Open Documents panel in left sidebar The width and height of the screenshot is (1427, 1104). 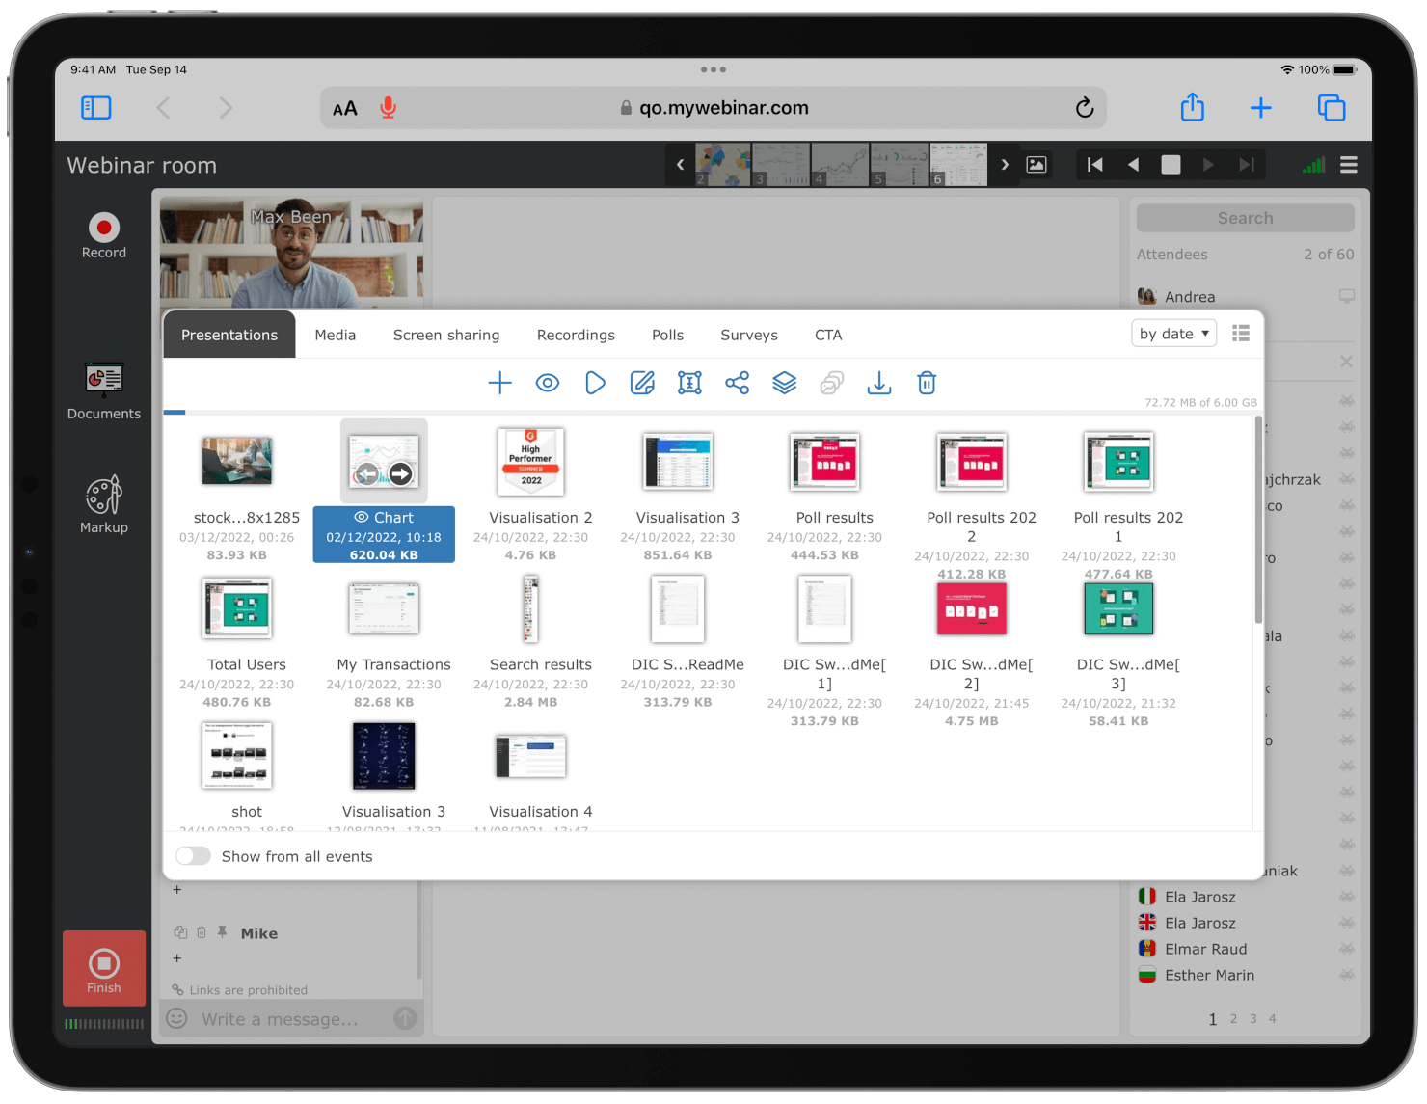(104, 390)
